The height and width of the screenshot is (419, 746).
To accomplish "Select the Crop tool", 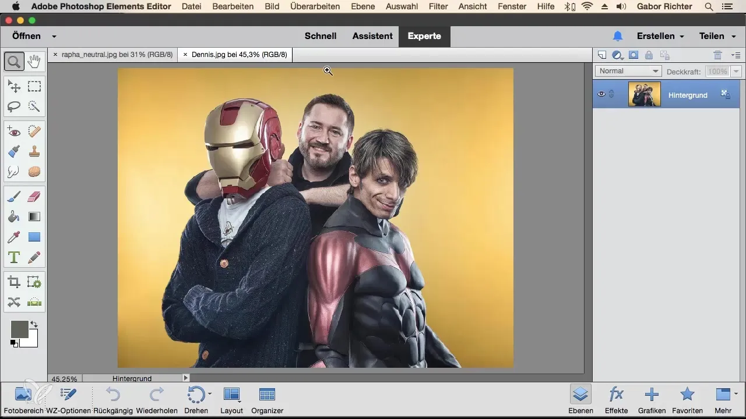I will click(x=14, y=282).
